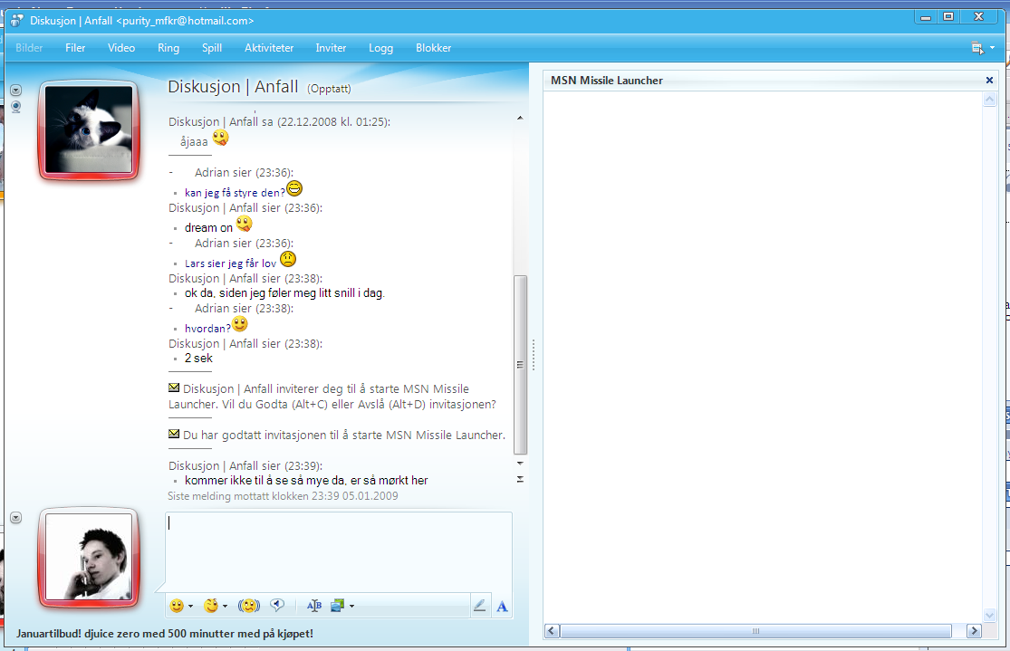Click the '2 sek' message
Screen dimensions: 1010x651
point(198,358)
